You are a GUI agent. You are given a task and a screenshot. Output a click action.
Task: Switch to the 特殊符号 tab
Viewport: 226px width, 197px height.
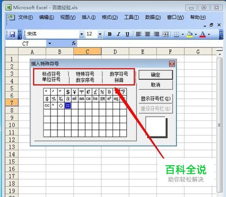pyautogui.click(x=85, y=74)
